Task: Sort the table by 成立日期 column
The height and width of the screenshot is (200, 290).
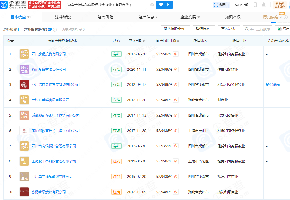Action: (137, 41)
